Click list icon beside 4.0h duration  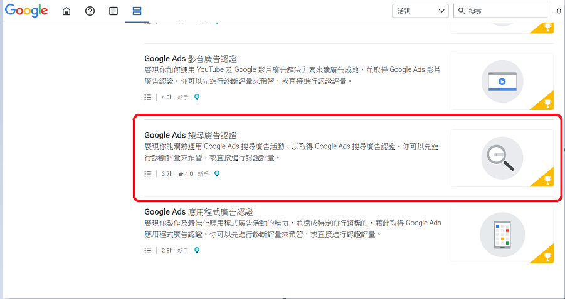click(x=147, y=97)
